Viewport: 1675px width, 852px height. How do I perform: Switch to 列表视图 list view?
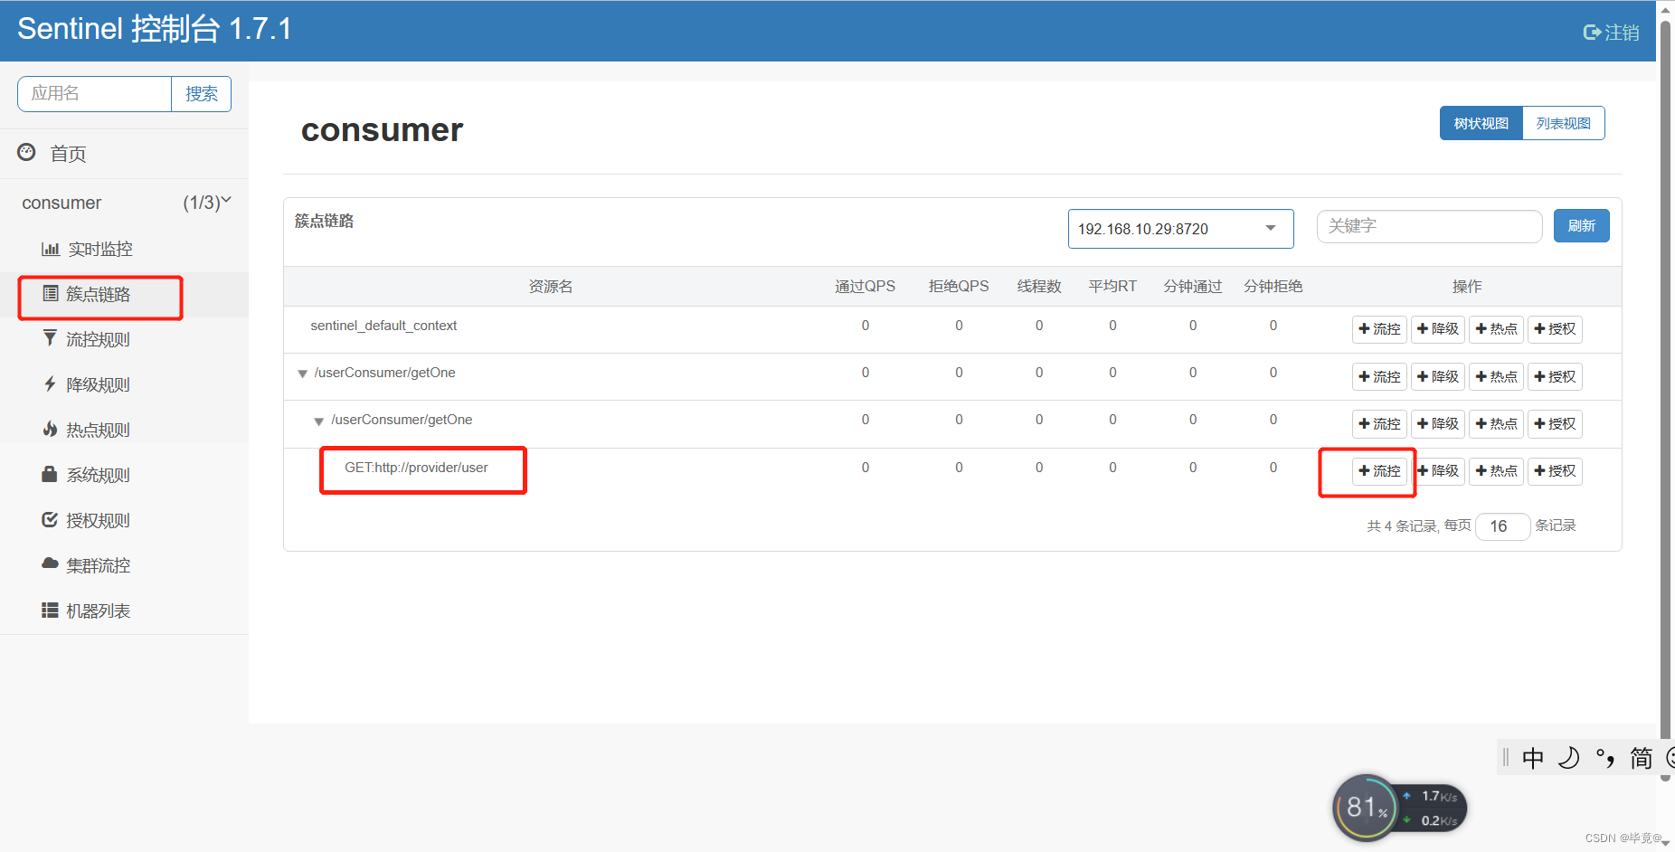pyautogui.click(x=1563, y=123)
